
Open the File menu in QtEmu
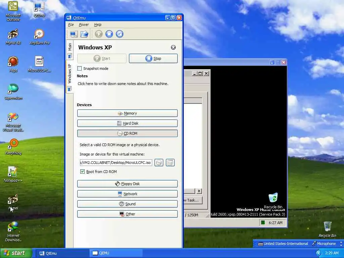click(71, 25)
